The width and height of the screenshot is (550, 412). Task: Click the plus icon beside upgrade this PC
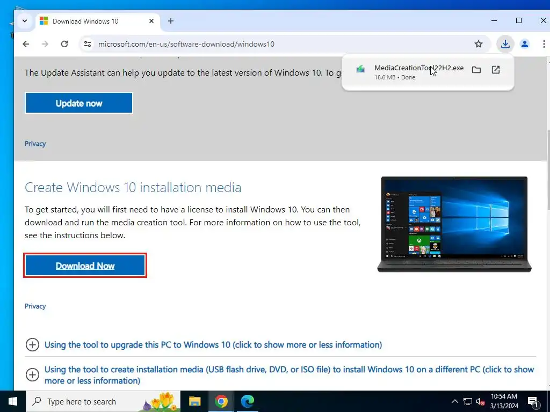coord(32,345)
